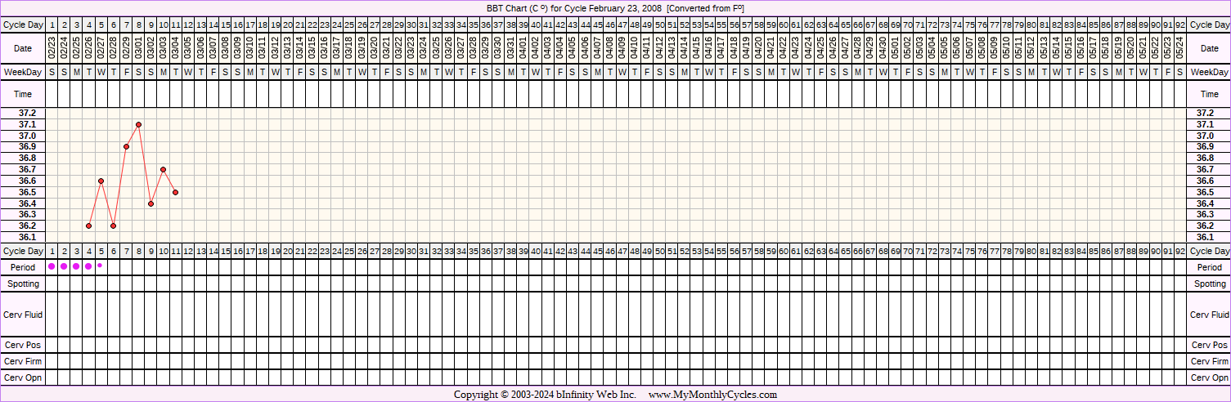Click the period dot on cycle day 3

pyautogui.click(x=76, y=266)
